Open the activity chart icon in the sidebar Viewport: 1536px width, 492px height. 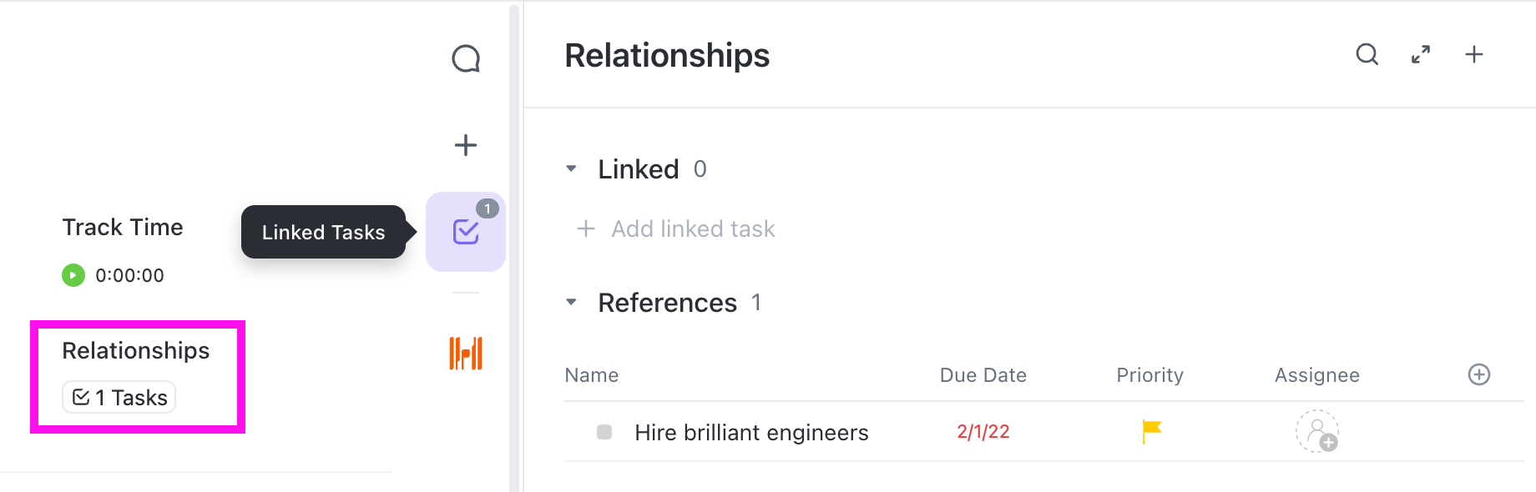point(465,353)
